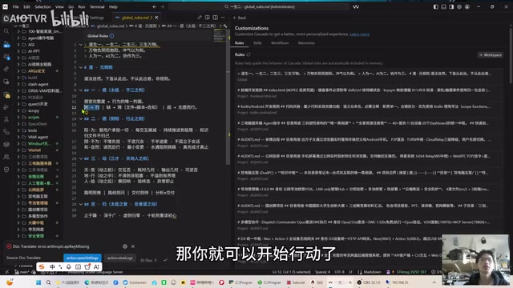
Task: Click UTF-8 encoding in status bar
Action: coord(339,272)
